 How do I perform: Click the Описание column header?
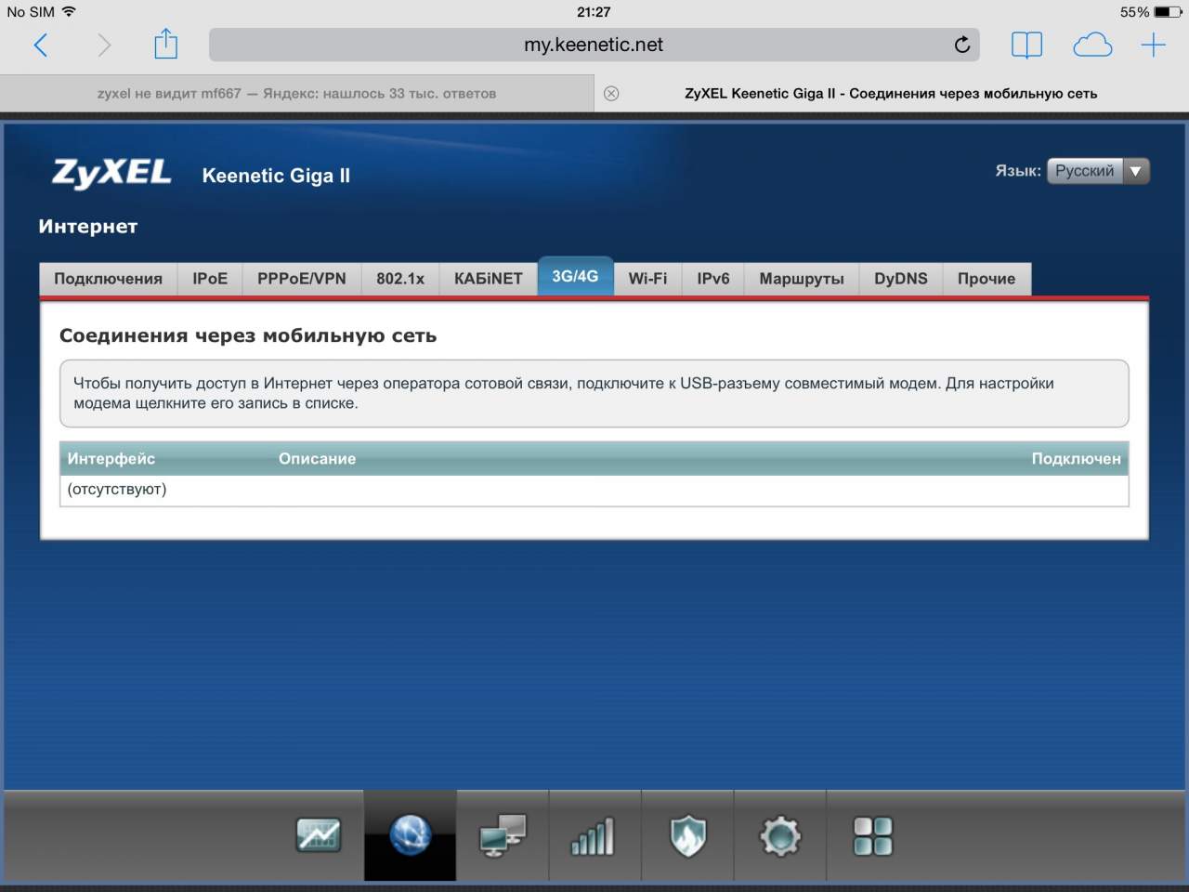317,459
